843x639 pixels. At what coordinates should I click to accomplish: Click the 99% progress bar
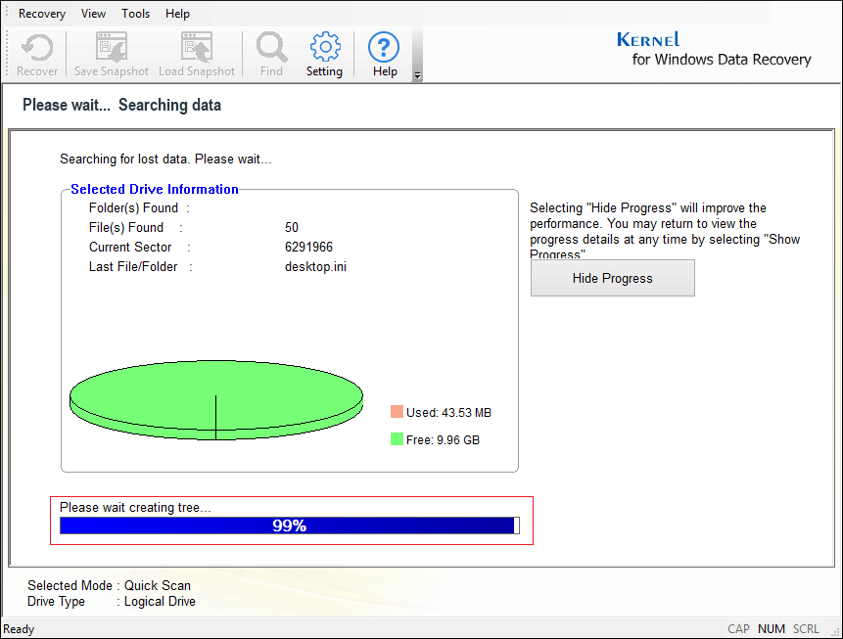[289, 525]
